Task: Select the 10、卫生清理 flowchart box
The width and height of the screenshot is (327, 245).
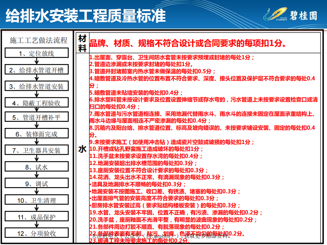Action: point(37,200)
